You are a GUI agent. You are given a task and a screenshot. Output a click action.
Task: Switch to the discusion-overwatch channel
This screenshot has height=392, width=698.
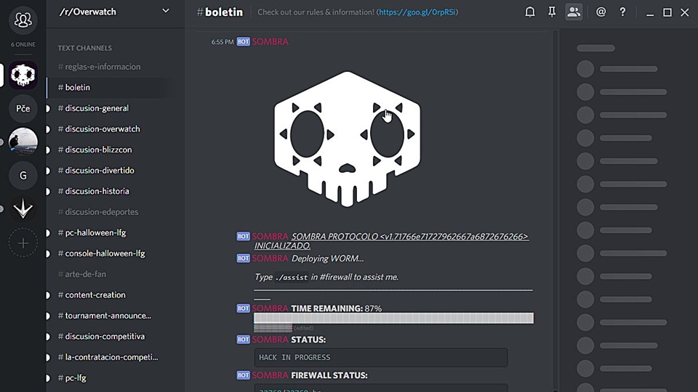click(x=102, y=129)
